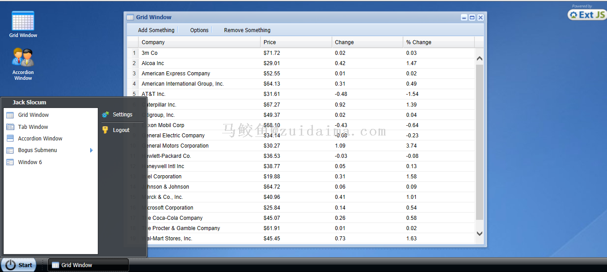607x272 pixels.
Task: Click the Window 6 icon in start menu
Action: point(10,162)
